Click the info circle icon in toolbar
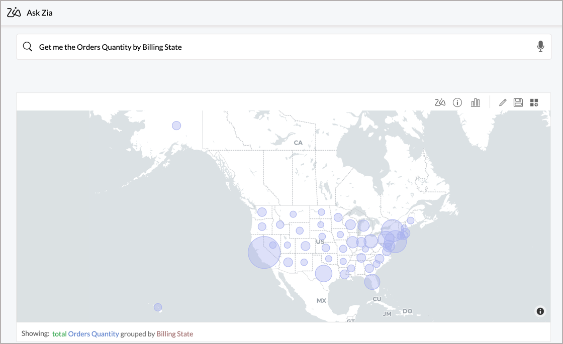 (x=457, y=102)
